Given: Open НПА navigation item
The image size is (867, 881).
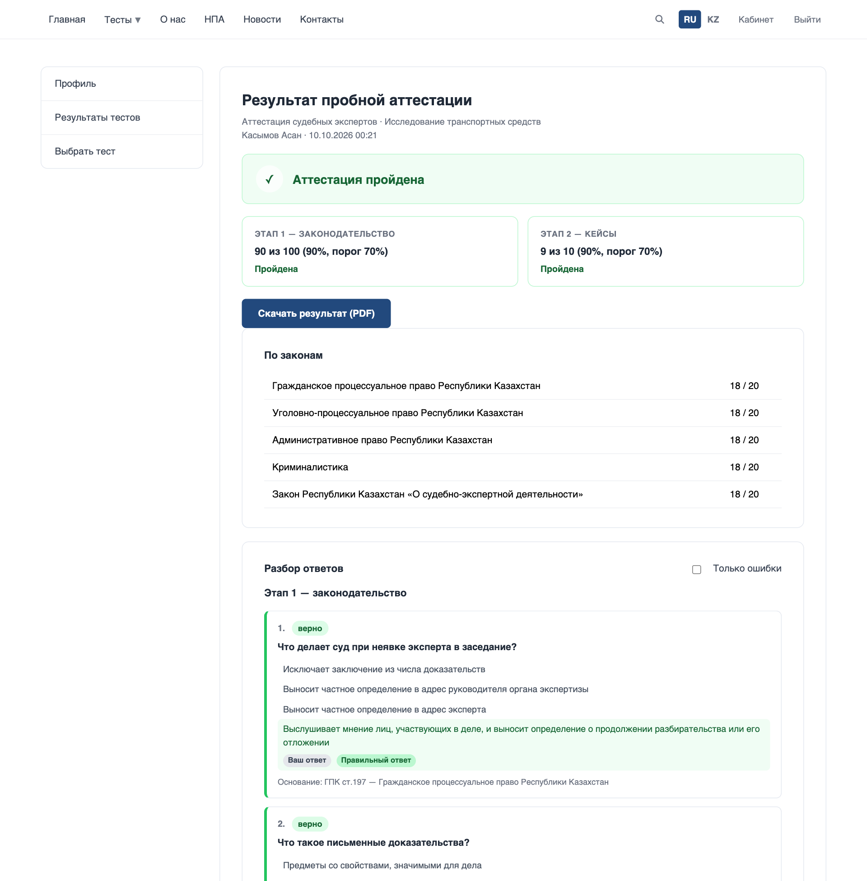Looking at the screenshot, I should (x=214, y=19).
